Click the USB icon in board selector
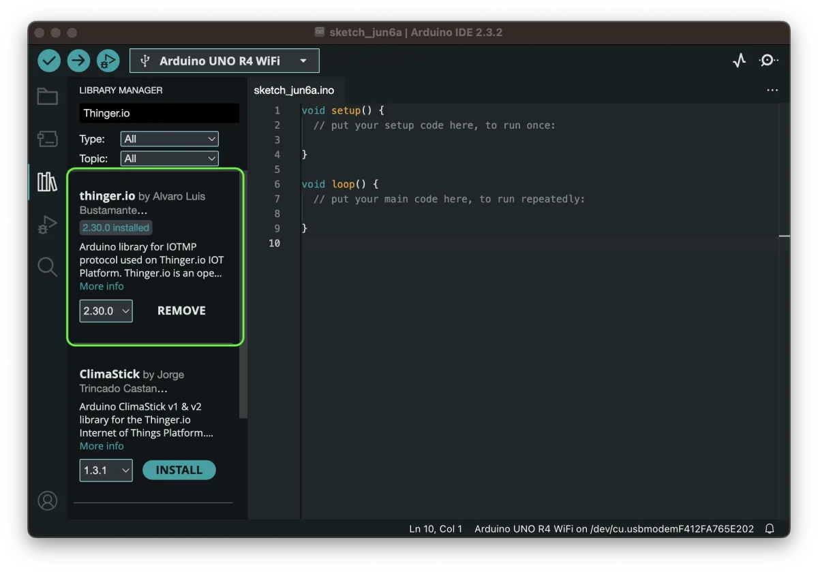The image size is (818, 572). (x=145, y=61)
